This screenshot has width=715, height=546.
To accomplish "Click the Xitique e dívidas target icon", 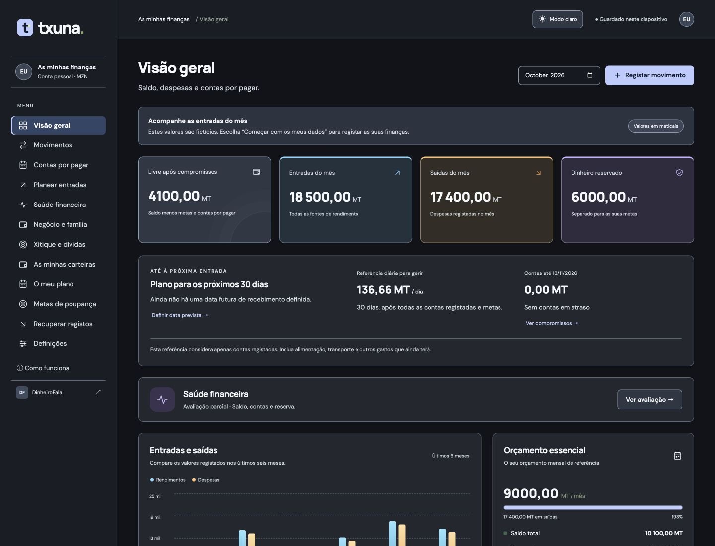I will click(x=23, y=244).
